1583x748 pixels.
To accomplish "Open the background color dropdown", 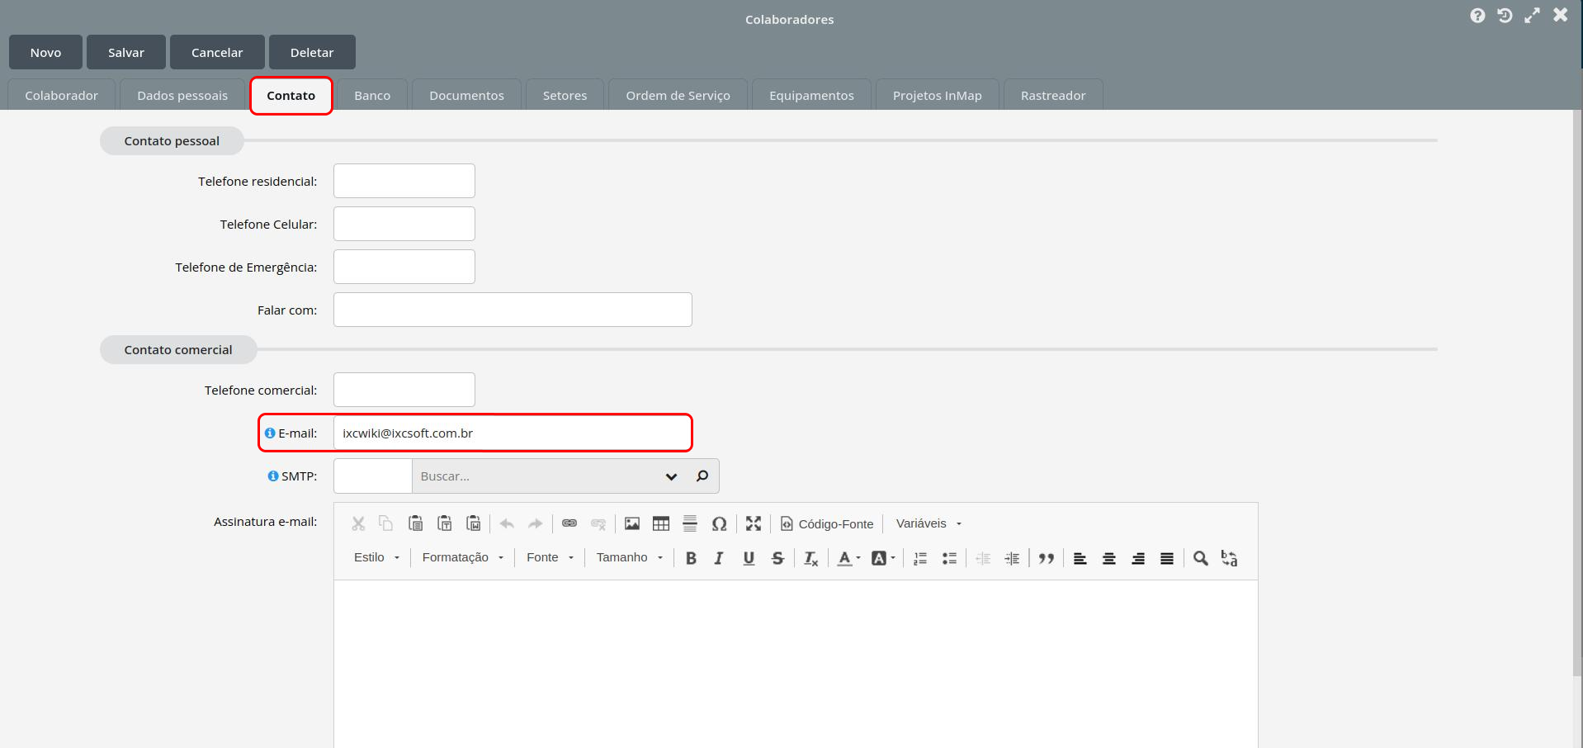I will point(883,558).
